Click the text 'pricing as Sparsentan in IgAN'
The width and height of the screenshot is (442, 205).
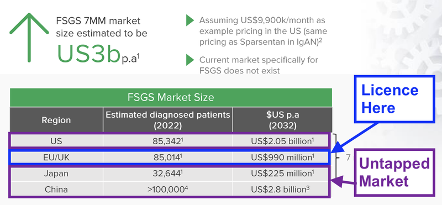point(259,41)
